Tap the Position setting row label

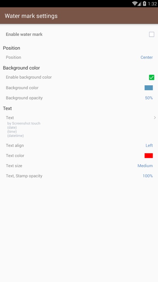coord(13,57)
